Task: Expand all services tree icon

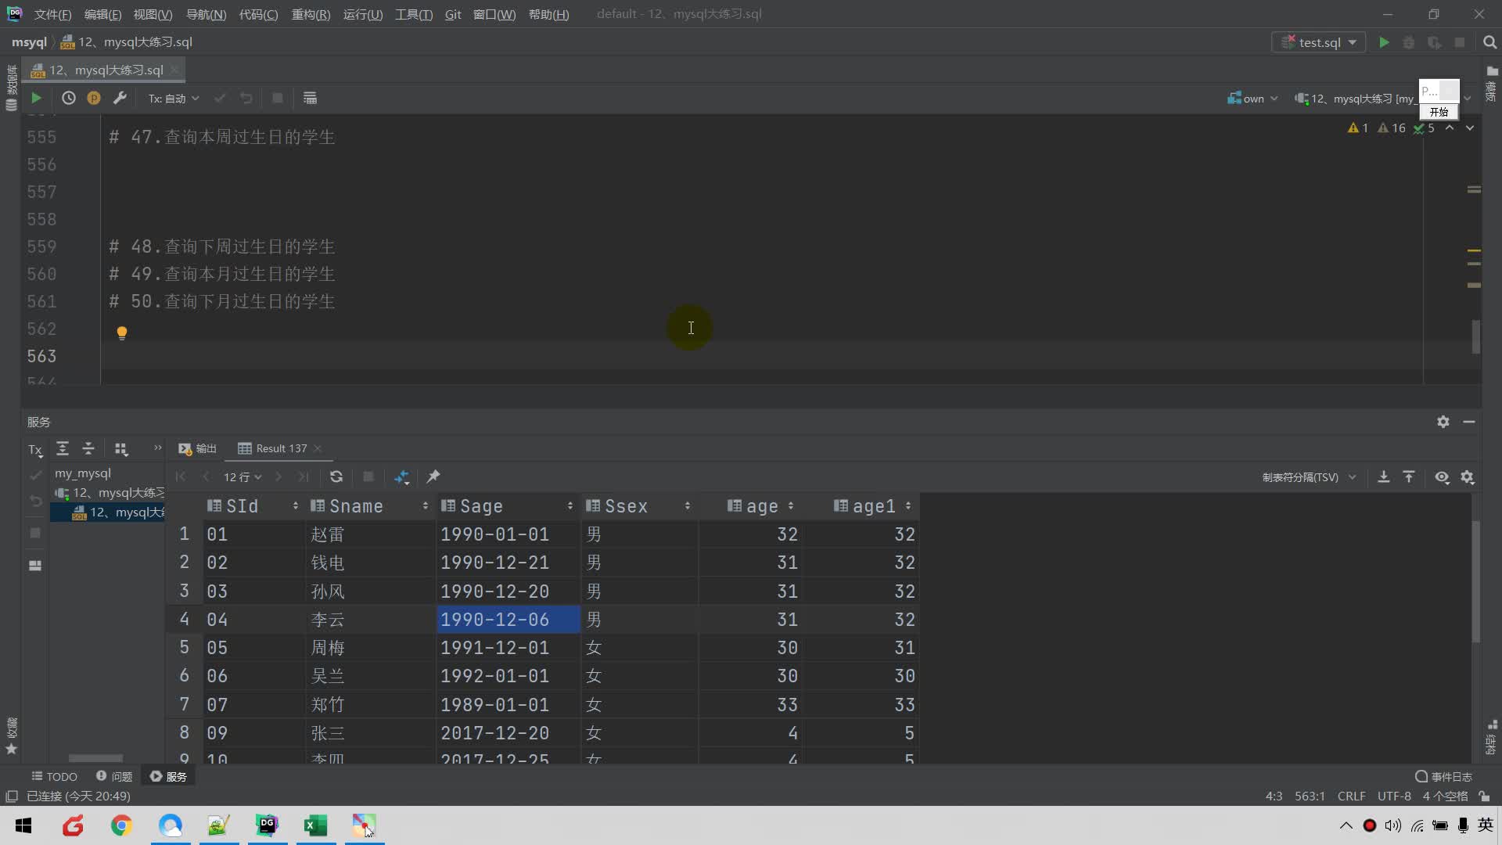Action: tap(63, 448)
